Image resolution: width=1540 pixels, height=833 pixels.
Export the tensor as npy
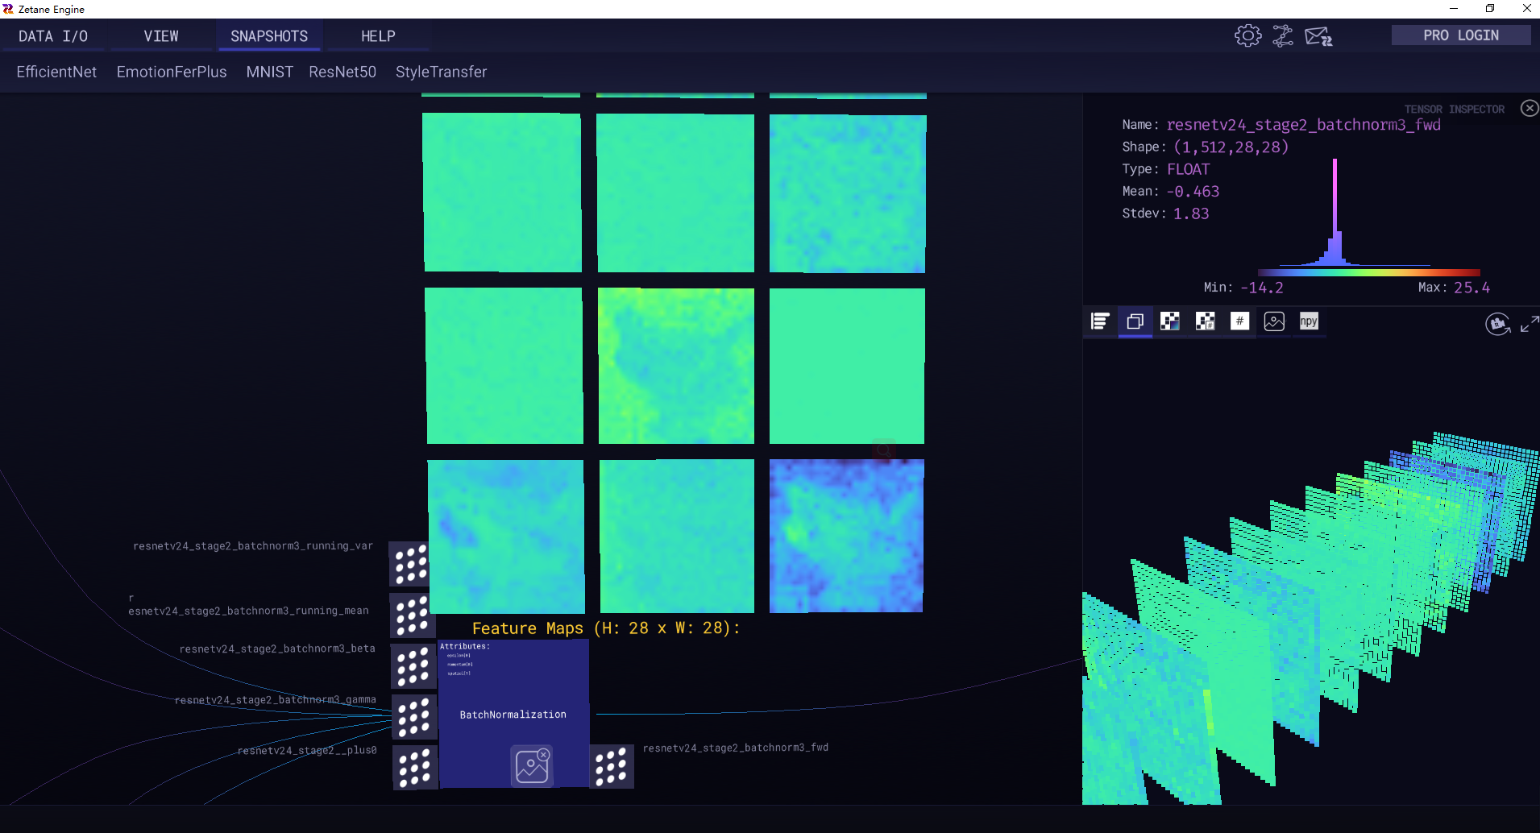tap(1308, 321)
